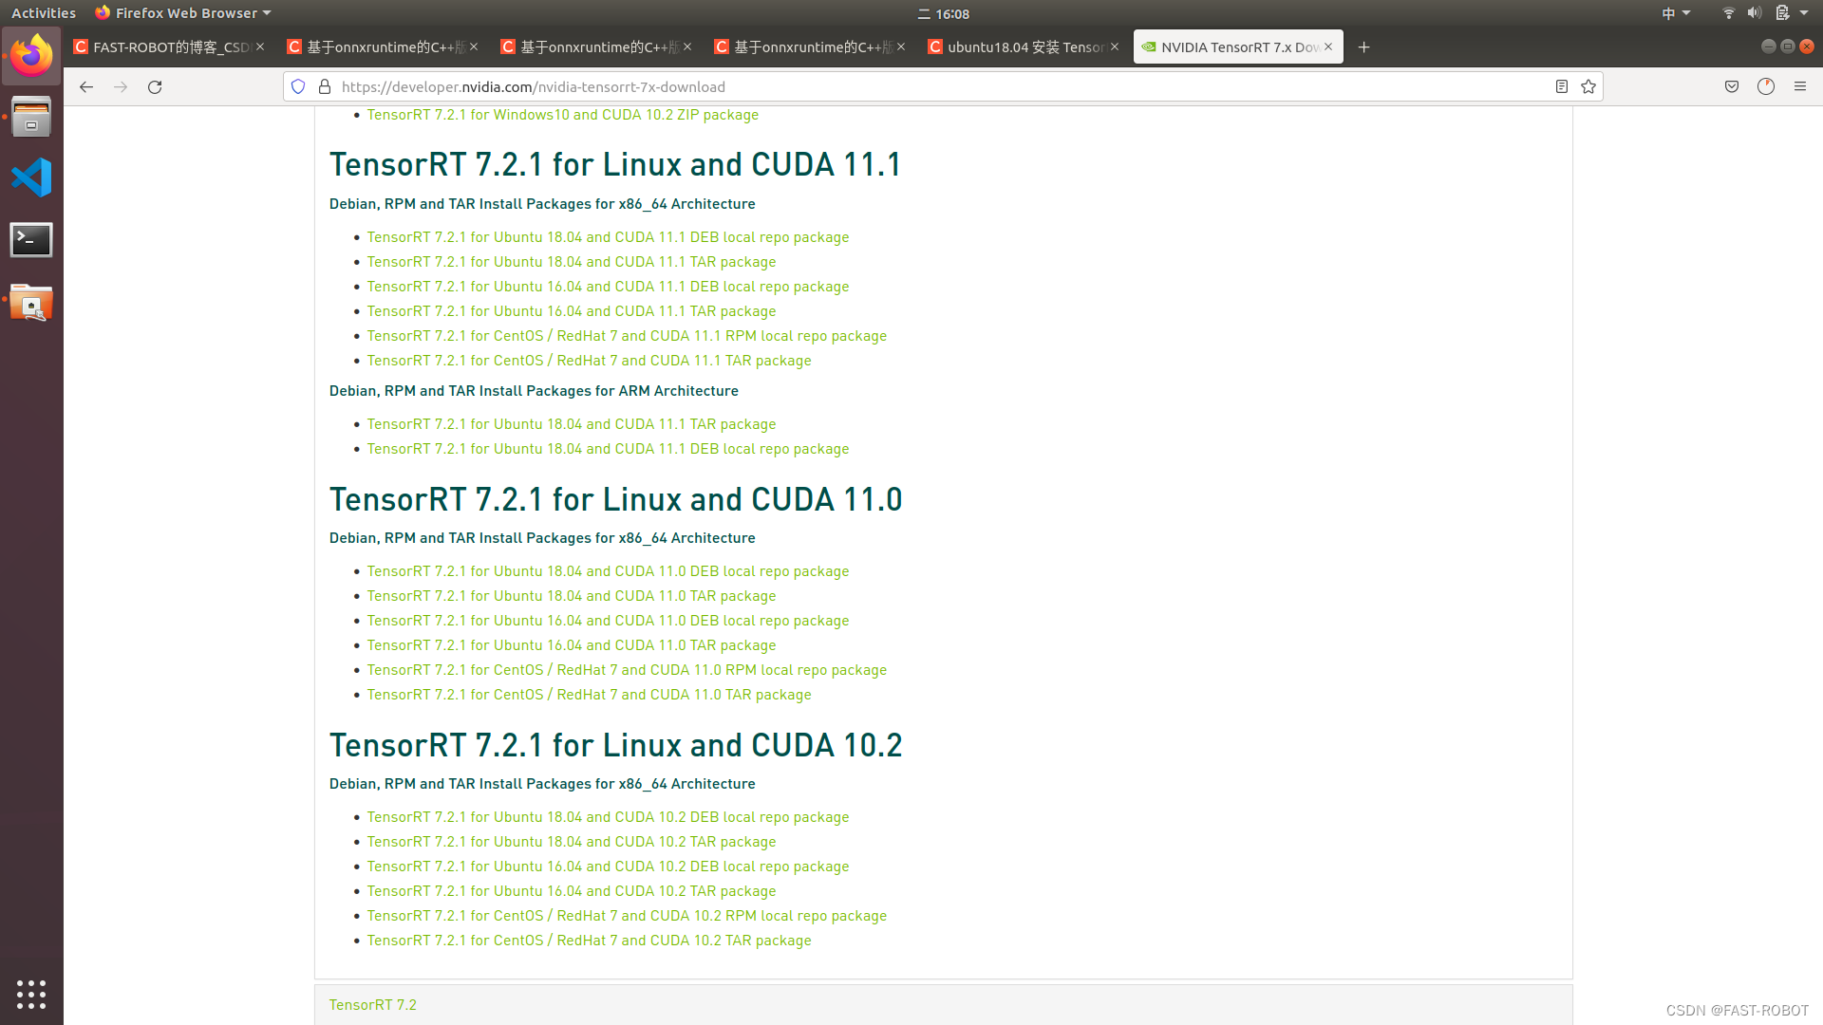The image size is (1823, 1025).
Task: Expand the TensorRT 7.2 section
Action: (x=372, y=1003)
